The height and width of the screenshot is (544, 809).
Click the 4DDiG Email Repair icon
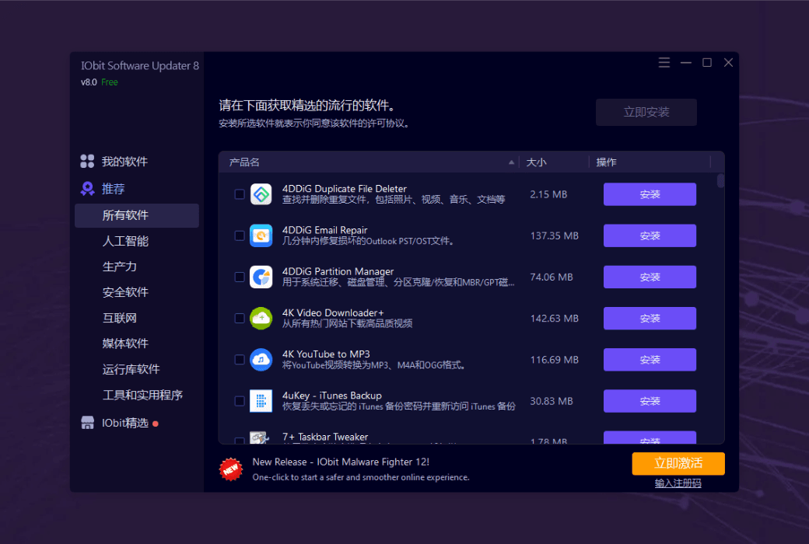coord(261,235)
